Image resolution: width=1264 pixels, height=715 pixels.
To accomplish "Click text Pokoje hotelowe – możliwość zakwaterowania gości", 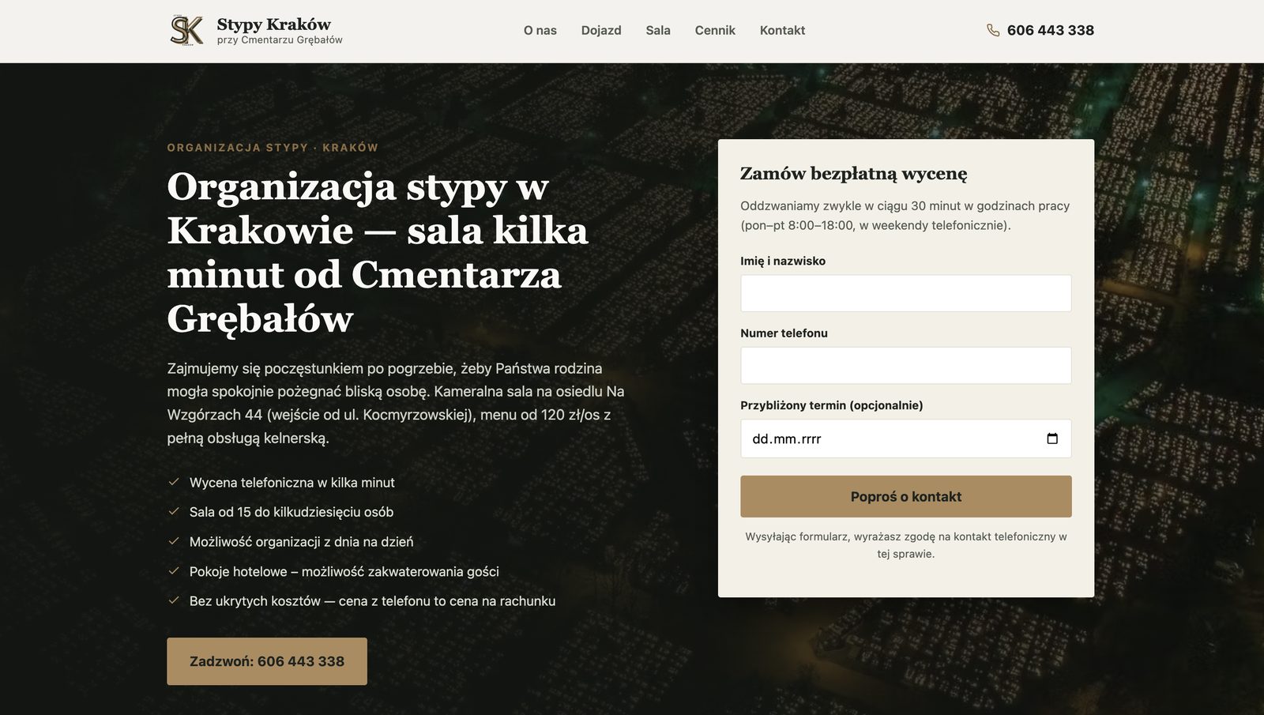I will [x=344, y=571].
